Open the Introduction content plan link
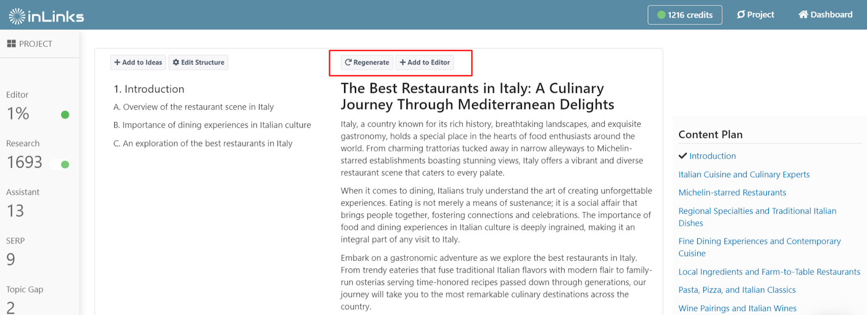The height and width of the screenshot is (315, 867). (x=713, y=156)
